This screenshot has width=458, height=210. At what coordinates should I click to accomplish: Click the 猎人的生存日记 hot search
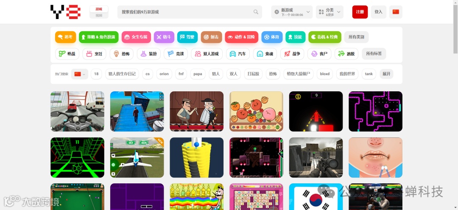coord(122,74)
